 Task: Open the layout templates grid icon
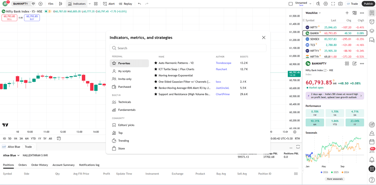point(96,4)
